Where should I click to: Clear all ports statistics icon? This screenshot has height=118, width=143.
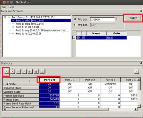(x=24, y=72)
